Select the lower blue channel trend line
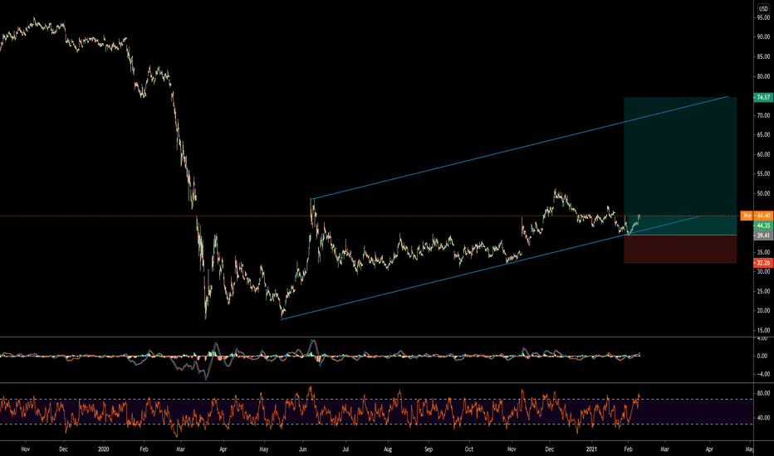This screenshot has height=456, width=774. (490, 268)
